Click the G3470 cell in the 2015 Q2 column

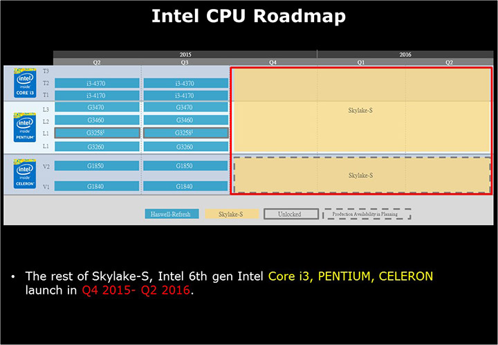pos(97,107)
